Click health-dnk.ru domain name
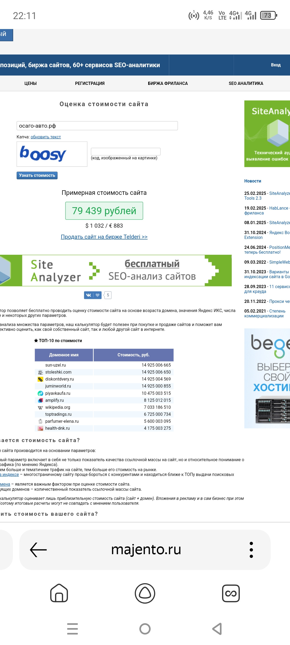Image resolution: width=290 pixels, height=645 pixels. pyautogui.click(x=57, y=428)
